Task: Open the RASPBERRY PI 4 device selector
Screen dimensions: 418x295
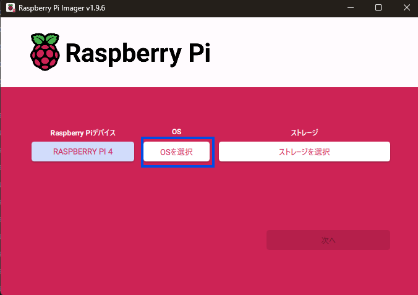Action: 83,152
